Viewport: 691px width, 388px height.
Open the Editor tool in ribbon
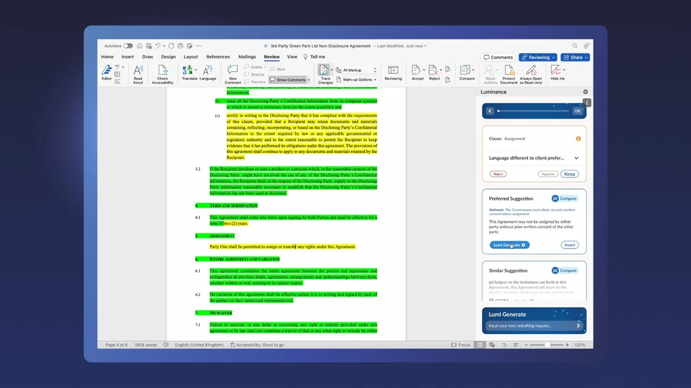point(106,72)
